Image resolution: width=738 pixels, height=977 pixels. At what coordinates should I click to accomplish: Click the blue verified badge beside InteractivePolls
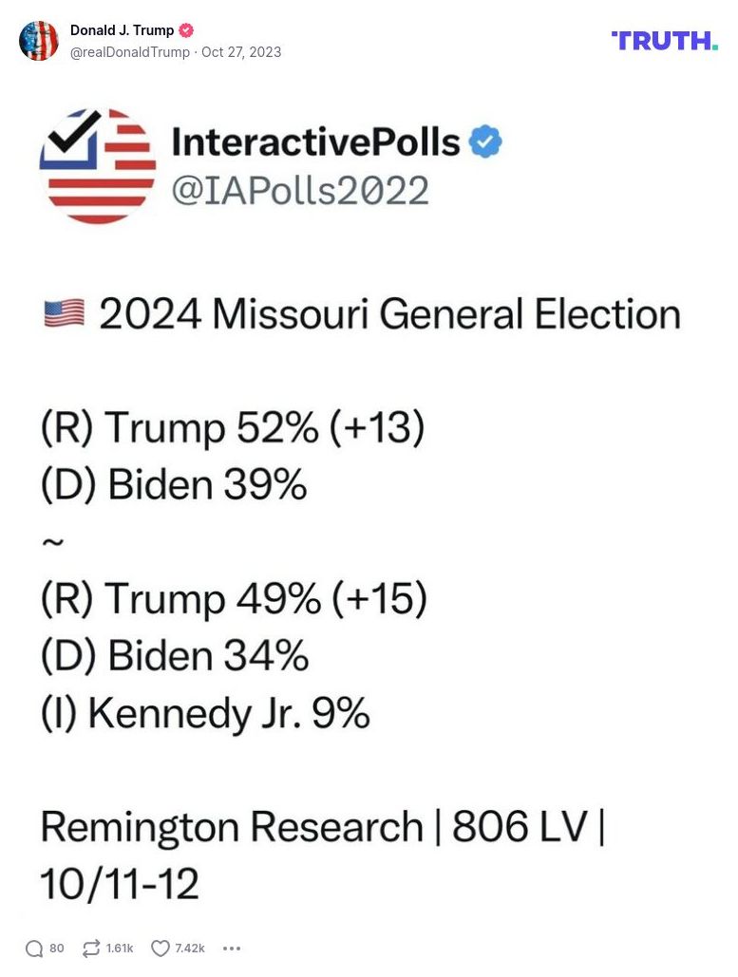[x=486, y=142]
